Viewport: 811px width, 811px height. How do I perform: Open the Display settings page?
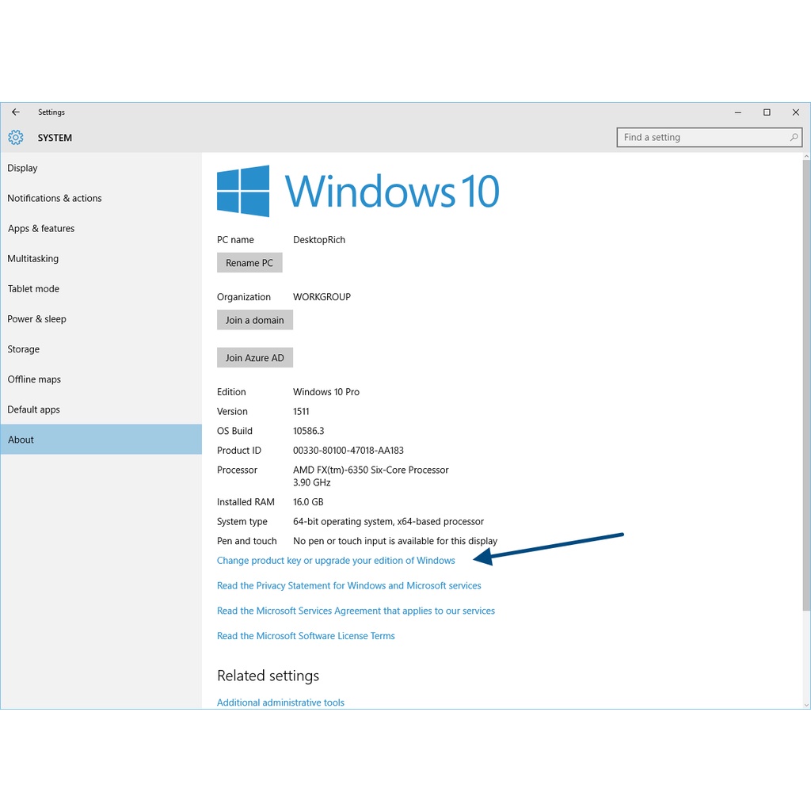pos(23,168)
